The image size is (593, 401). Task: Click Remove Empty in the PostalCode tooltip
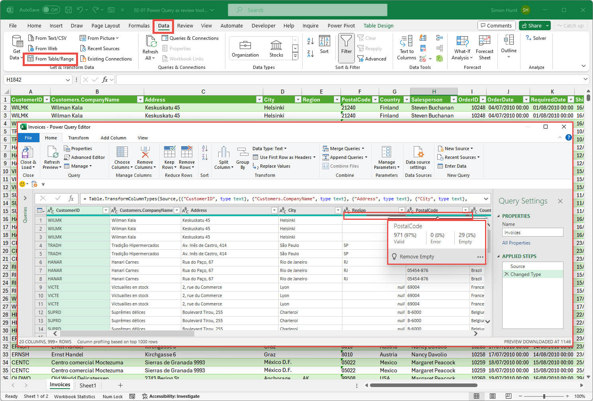coord(417,257)
